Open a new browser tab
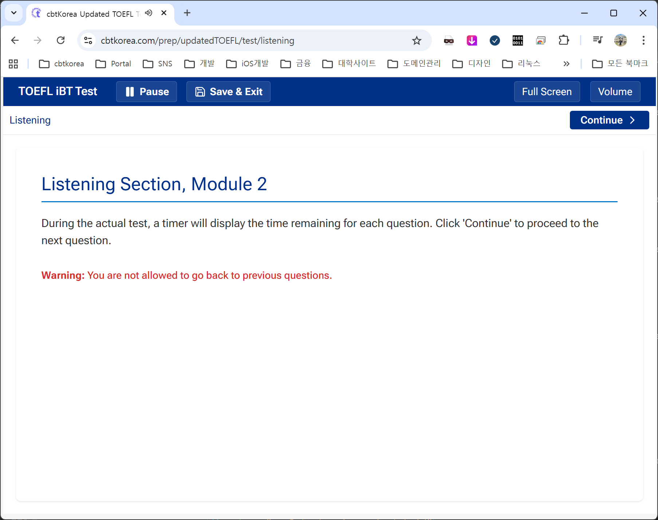The width and height of the screenshot is (658, 520). 187,13
